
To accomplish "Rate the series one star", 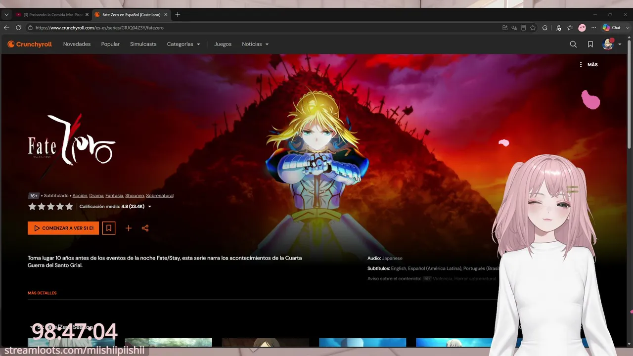I will [32, 207].
